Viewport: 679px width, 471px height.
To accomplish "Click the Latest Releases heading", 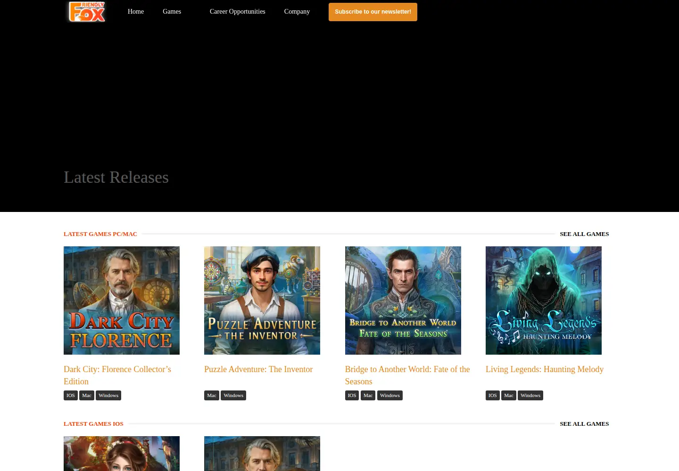I will [x=116, y=177].
